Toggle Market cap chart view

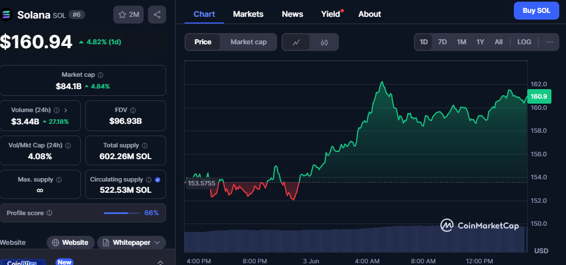coord(249,42)
